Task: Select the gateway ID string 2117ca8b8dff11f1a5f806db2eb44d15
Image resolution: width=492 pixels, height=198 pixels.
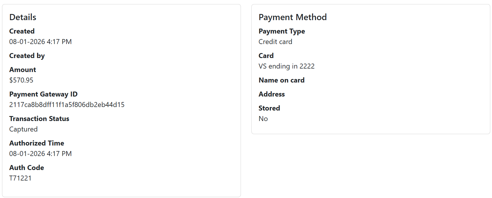Action: point(67,105)
